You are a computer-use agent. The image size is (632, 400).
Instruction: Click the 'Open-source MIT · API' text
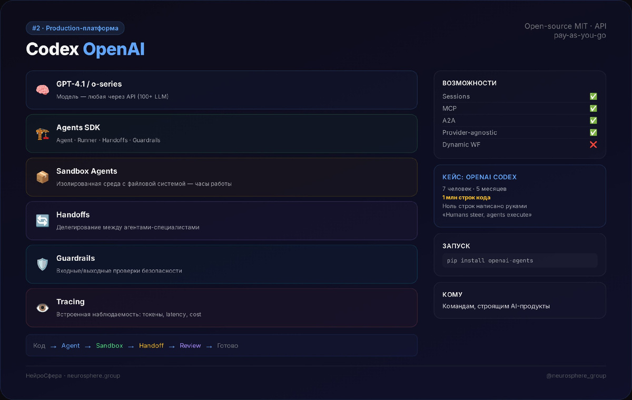coord(565,26)
